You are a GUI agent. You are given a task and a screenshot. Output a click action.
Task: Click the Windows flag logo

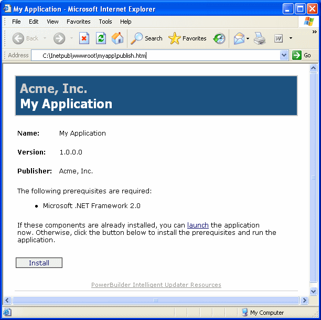point(309,22)
